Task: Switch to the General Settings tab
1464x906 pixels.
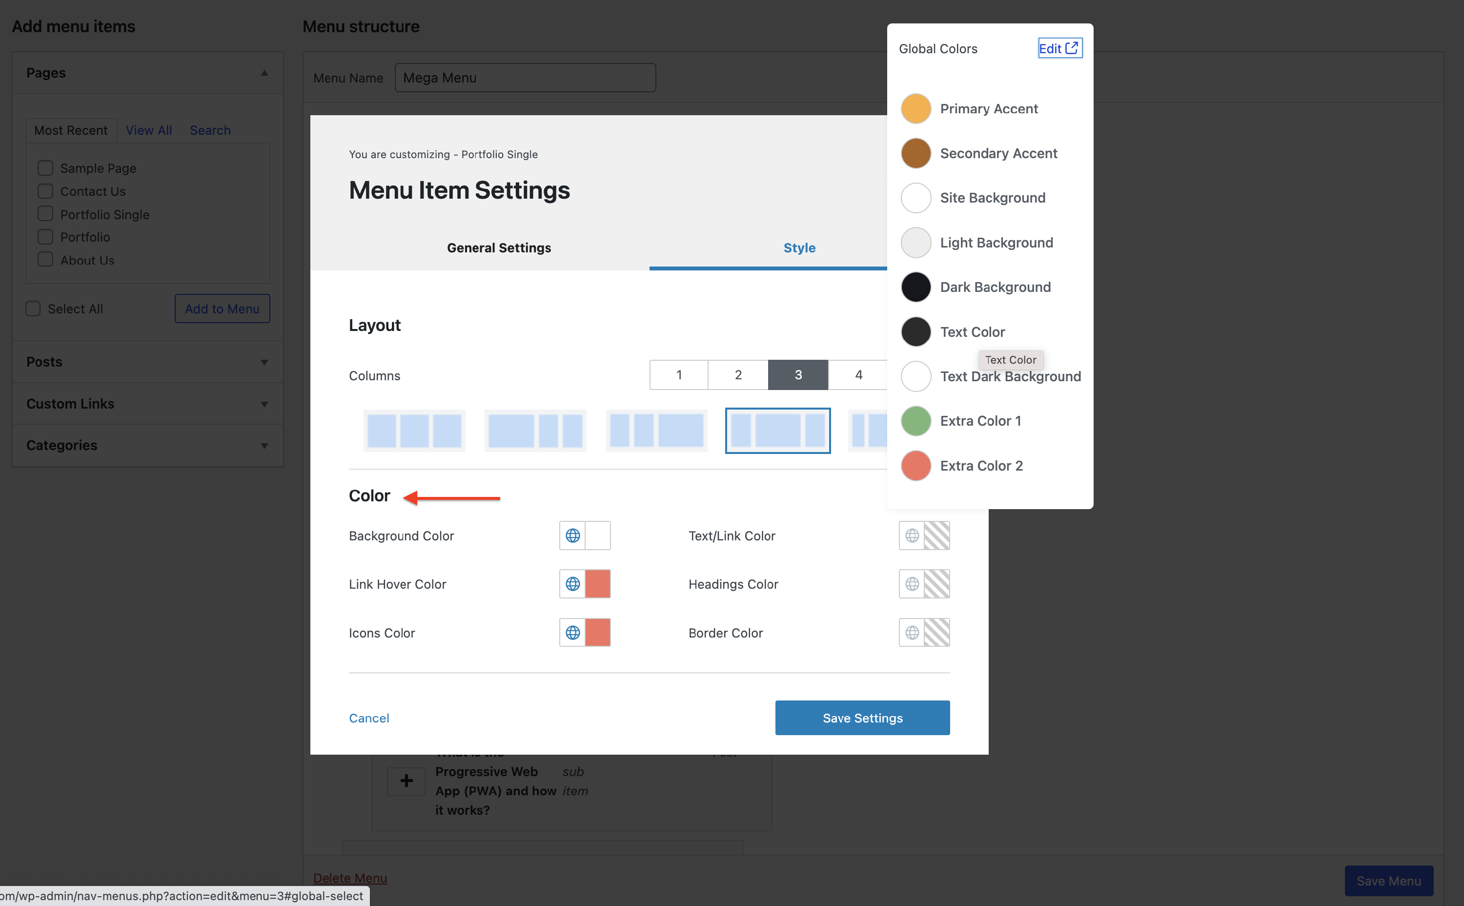Action: tap(498, 247)
